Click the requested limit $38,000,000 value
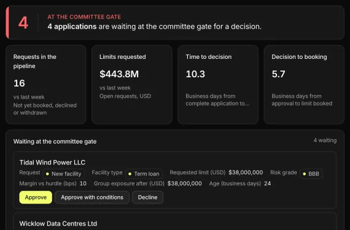Screen dimensions: 350x230 click(x=246, y=172)
